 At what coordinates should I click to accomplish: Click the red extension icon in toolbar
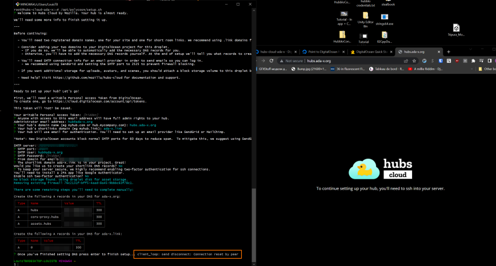(457, 61)
